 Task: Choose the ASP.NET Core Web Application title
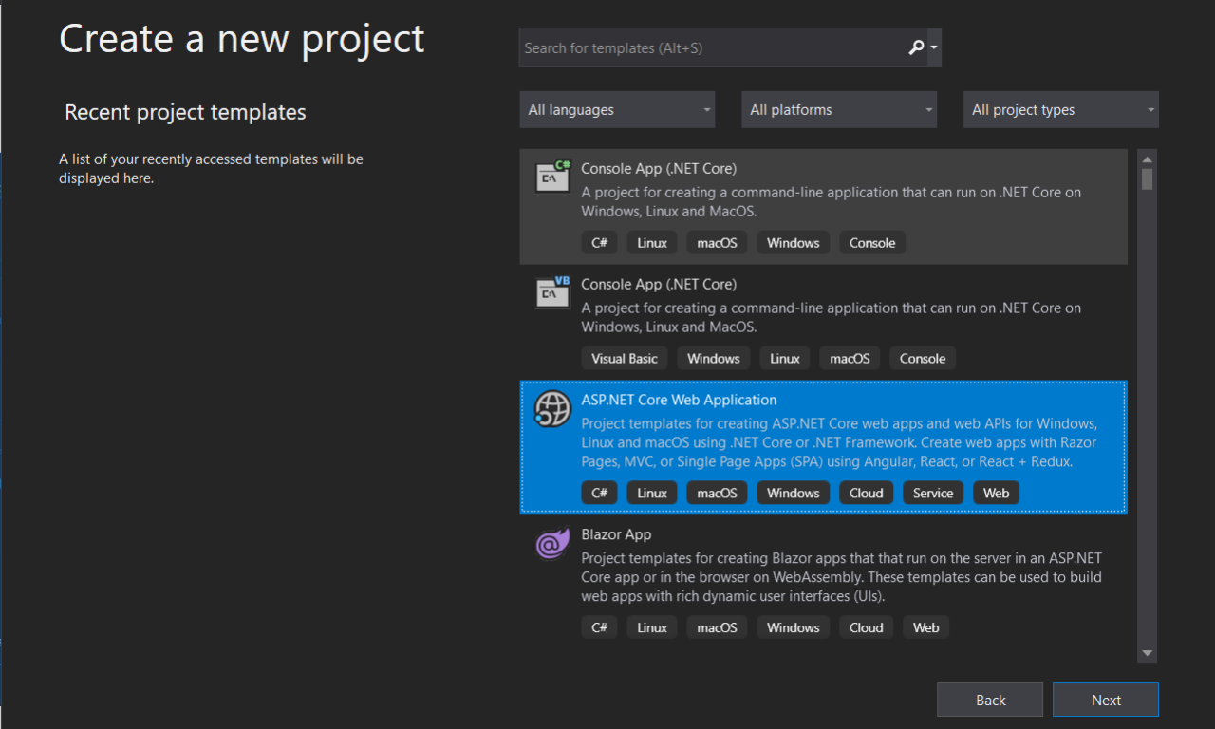point(679,400)
